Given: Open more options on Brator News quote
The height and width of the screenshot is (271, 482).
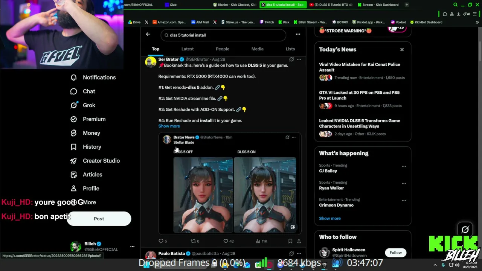Looking at the screenshot, I should click(x=294, y=137).
